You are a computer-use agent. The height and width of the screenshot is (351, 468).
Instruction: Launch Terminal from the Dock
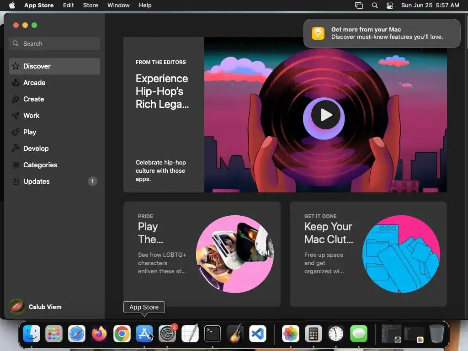tap(213, 334)
